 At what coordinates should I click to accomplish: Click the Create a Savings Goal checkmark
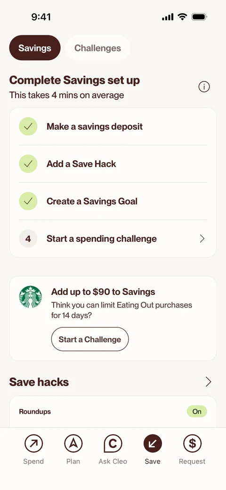[28, 201]
